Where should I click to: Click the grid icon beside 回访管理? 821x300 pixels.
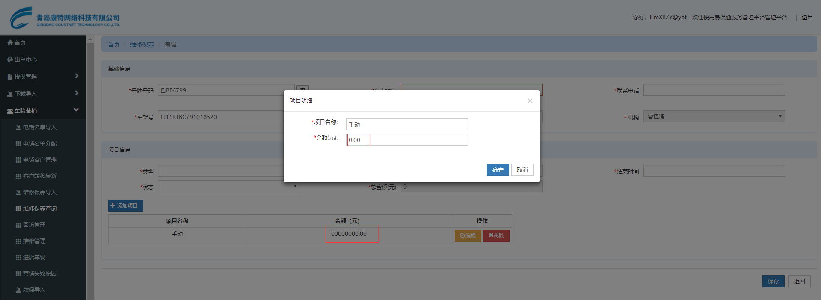pos(18,225)
